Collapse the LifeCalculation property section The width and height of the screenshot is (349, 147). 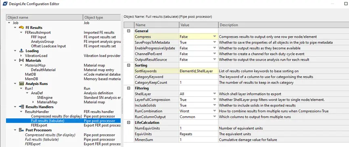(129, 122)
